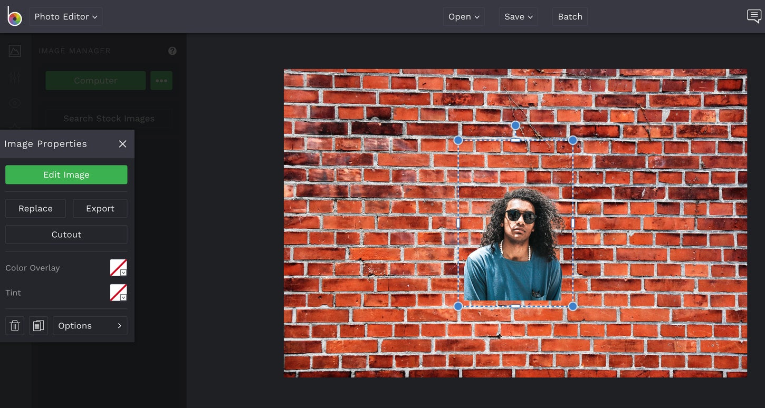Screen dimensions: 765x408
Task: Switch to Batch mode
Action: [x=570, y=16]
